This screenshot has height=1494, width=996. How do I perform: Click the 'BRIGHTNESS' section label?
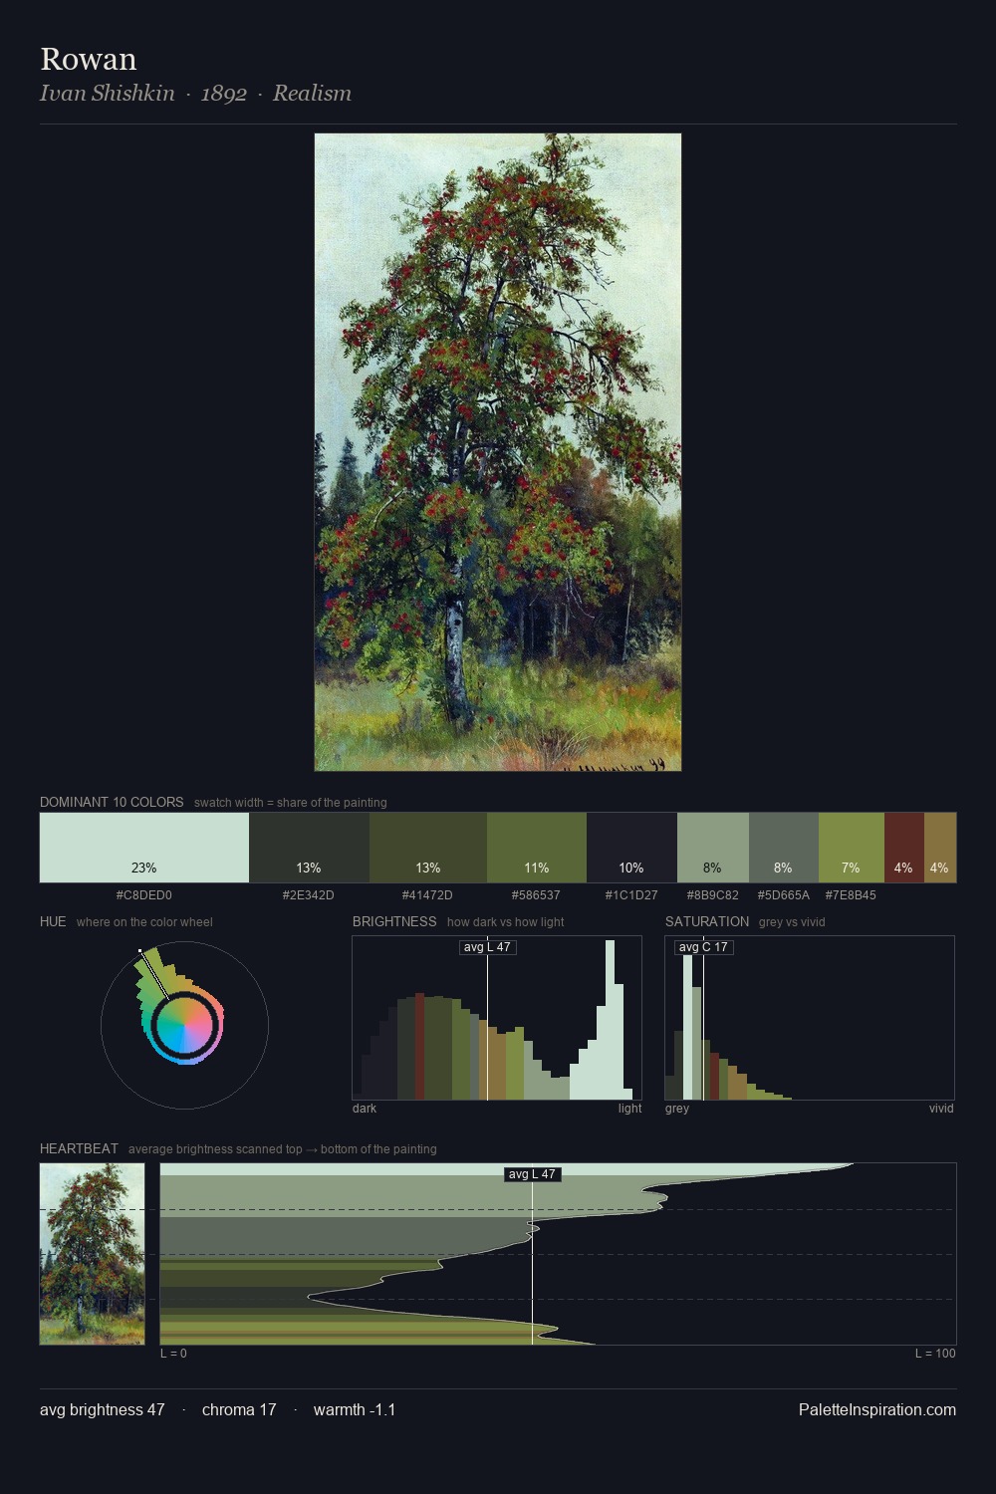point(394,921)
